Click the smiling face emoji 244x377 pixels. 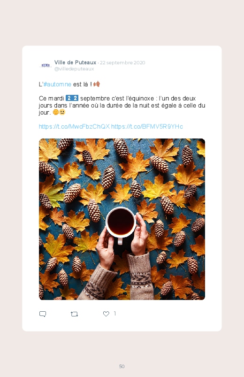point(62,112)
